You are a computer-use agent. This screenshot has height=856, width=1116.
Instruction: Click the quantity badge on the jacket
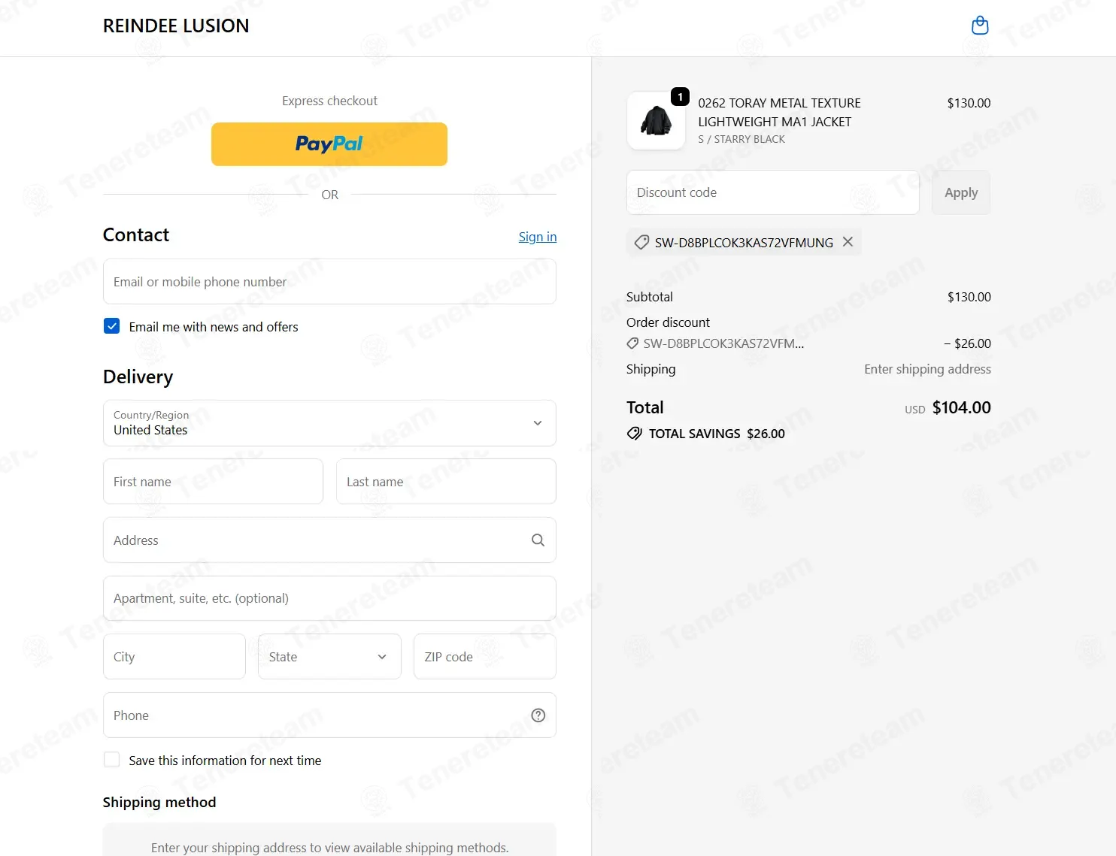tap(680, 97)
